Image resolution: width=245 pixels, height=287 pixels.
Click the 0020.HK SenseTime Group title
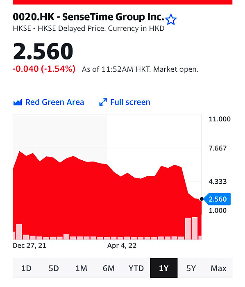(88, 17)
